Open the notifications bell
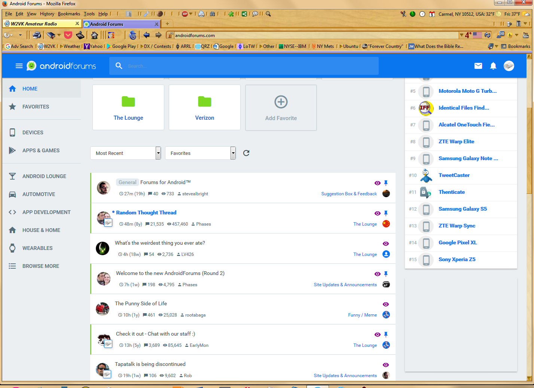The width and height of the screenshot is (534, 388). (493, 66)
